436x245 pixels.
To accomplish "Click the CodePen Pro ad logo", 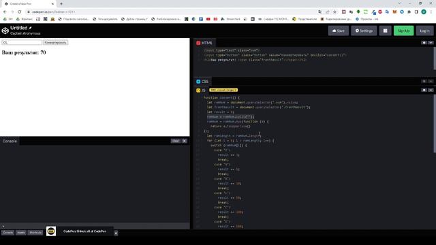I will 51,231.
